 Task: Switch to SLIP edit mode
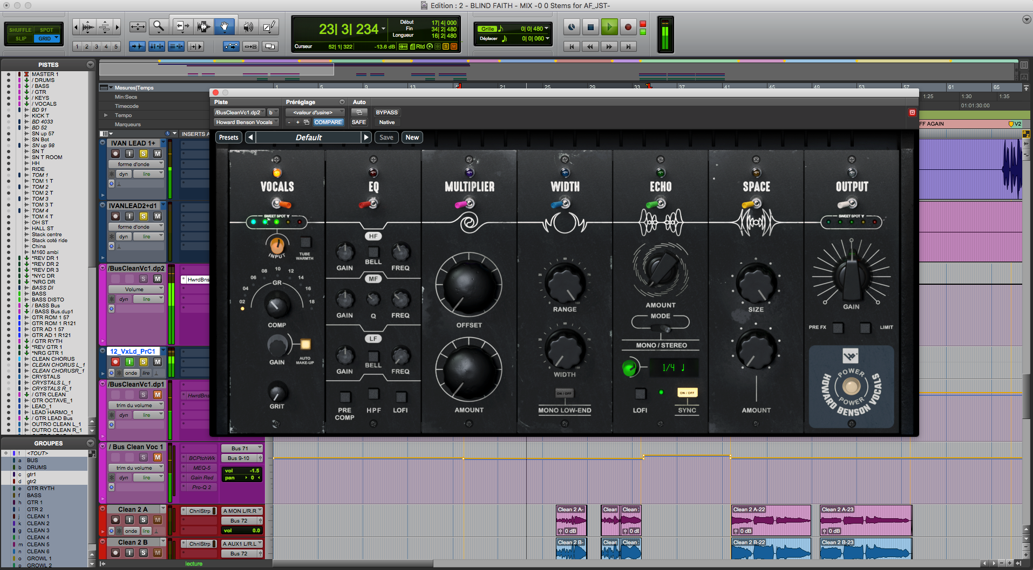click(x=20, y=38)
